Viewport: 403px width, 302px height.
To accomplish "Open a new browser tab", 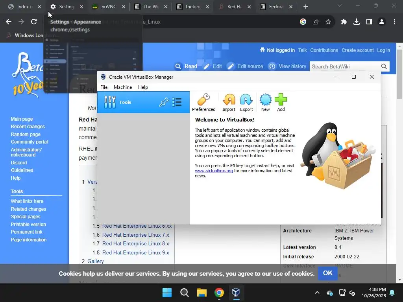I will click(305, 7).
